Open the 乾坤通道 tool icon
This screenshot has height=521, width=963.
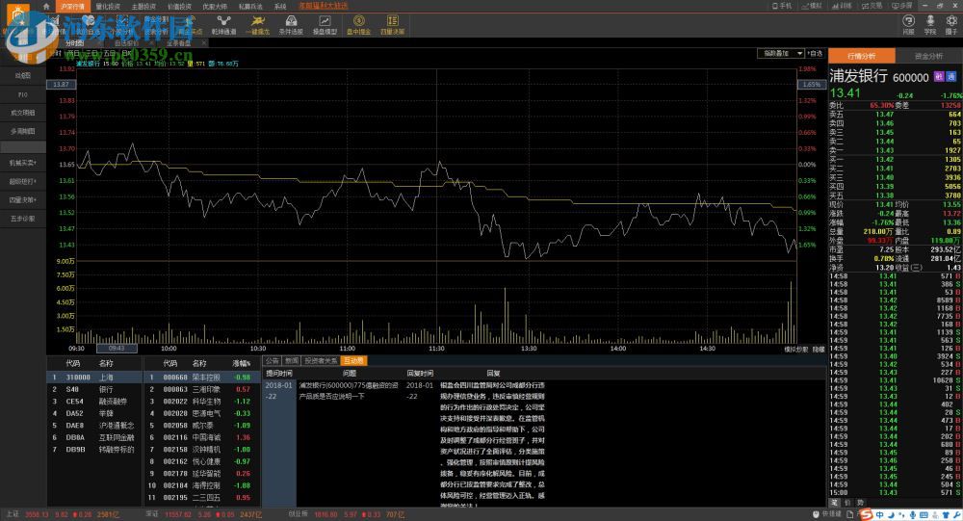coord(223,25)
